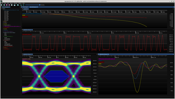Open the s-params panel dropdown triangle
Image resolution: width=175 pixels, height=99 pixels.
coord(22,9)
